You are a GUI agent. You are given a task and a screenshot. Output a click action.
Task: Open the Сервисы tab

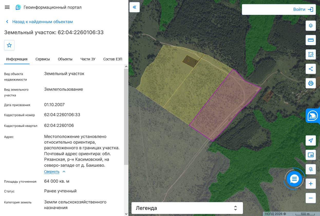[x=43, y=59]
